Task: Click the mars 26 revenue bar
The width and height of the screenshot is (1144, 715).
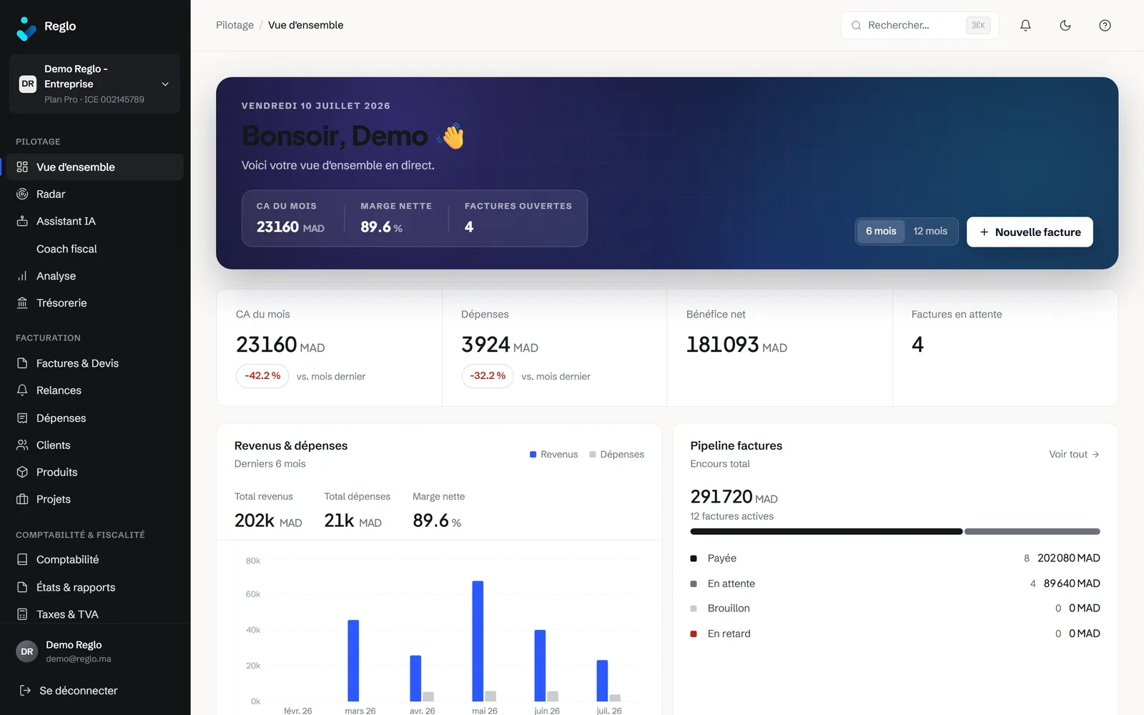Action: (353, 661)
